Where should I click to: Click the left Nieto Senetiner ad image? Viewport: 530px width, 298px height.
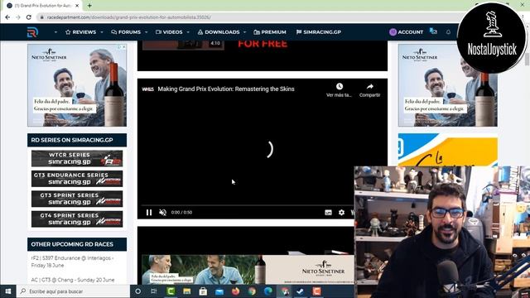click(x=77, y=85)
